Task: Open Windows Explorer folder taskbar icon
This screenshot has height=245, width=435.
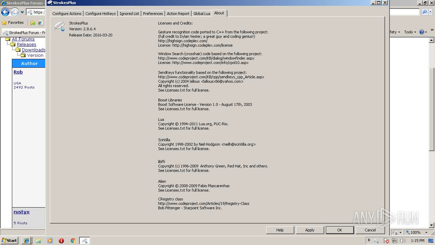Action: coord(38,241)
